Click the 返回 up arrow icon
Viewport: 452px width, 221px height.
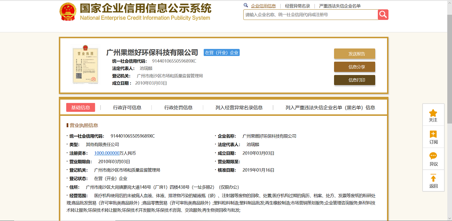pos(433,178)
